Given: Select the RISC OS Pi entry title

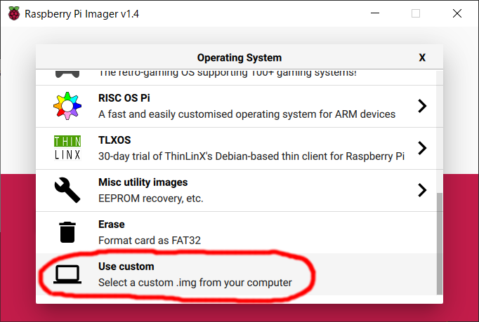Looking at the screenshot, I should click(124, 98).
